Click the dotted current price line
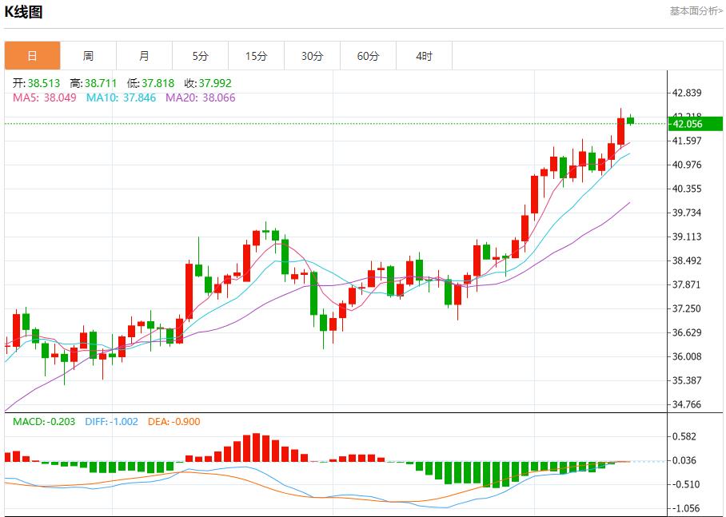This screenshot has width=726, height=517. [x=320, y=123]
